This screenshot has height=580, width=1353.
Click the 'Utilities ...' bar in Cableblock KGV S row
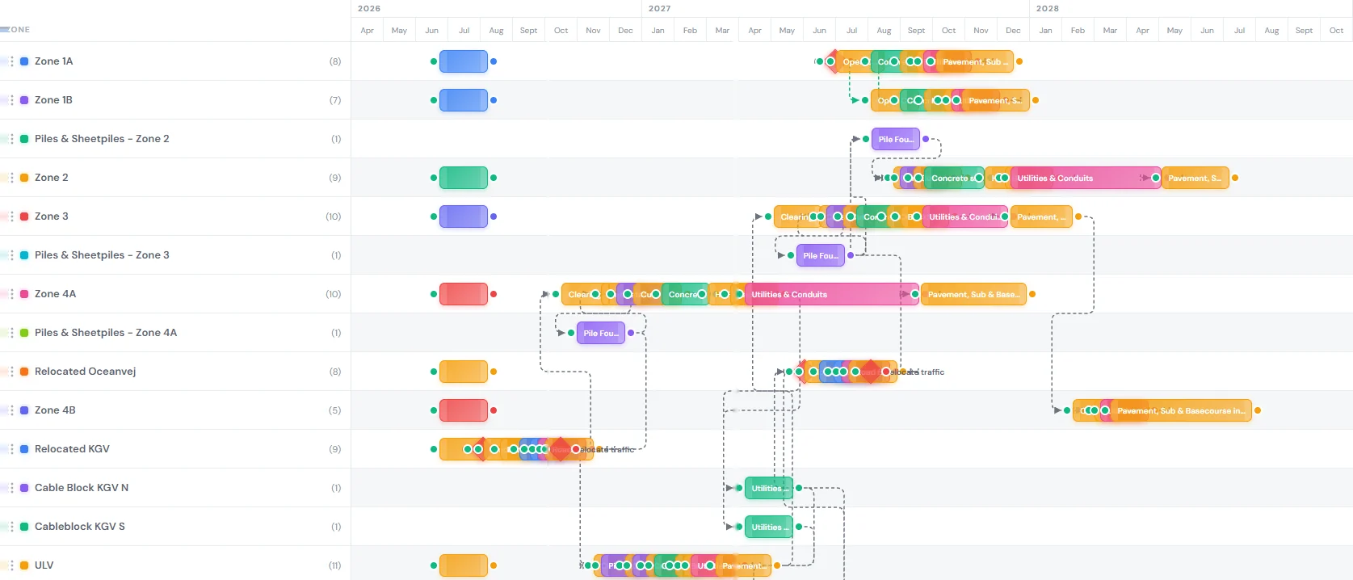[769, 527]
